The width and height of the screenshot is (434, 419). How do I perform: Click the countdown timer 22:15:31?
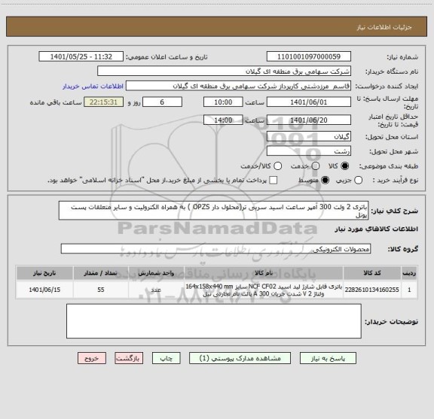click(103, 102)
